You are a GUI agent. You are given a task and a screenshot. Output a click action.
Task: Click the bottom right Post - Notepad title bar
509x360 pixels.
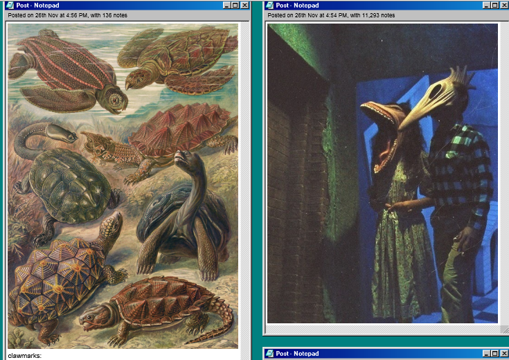tap(387, 353)
